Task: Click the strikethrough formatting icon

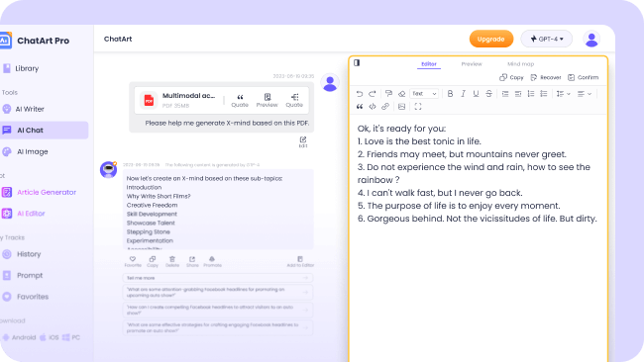Action: 488,94
